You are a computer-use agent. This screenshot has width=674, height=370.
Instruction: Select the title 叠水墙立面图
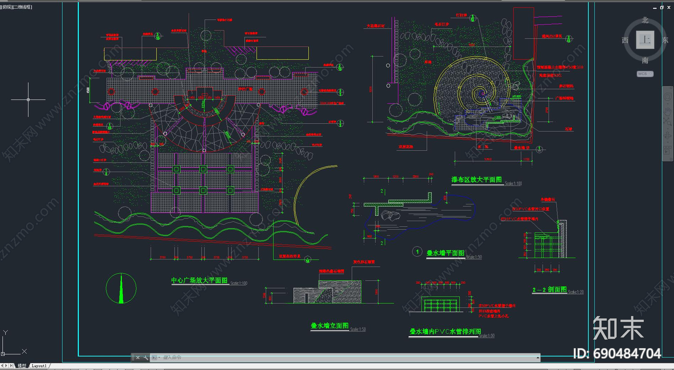[329, 326]
